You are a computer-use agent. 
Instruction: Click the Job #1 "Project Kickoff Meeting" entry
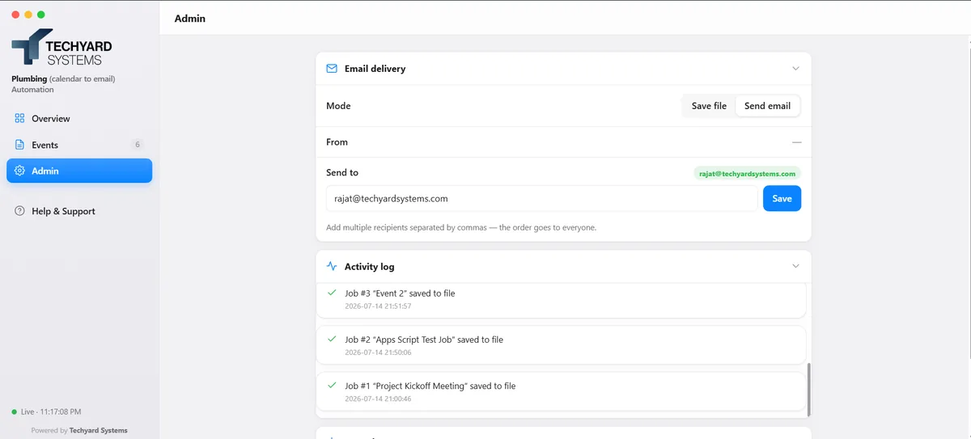click(562, 391)
